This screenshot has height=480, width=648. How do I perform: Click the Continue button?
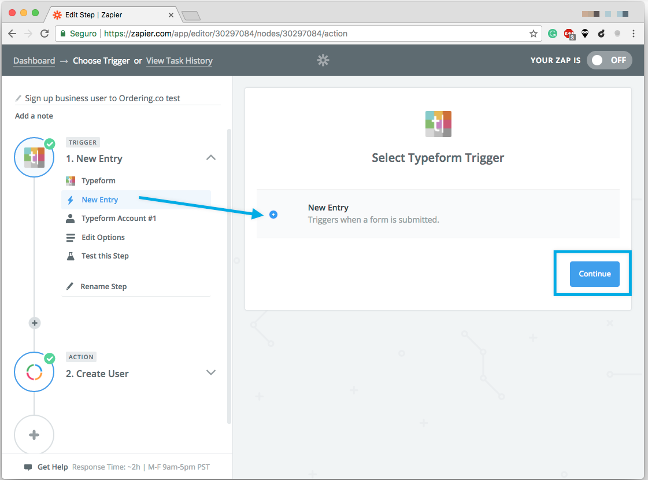tap(594, 274)
